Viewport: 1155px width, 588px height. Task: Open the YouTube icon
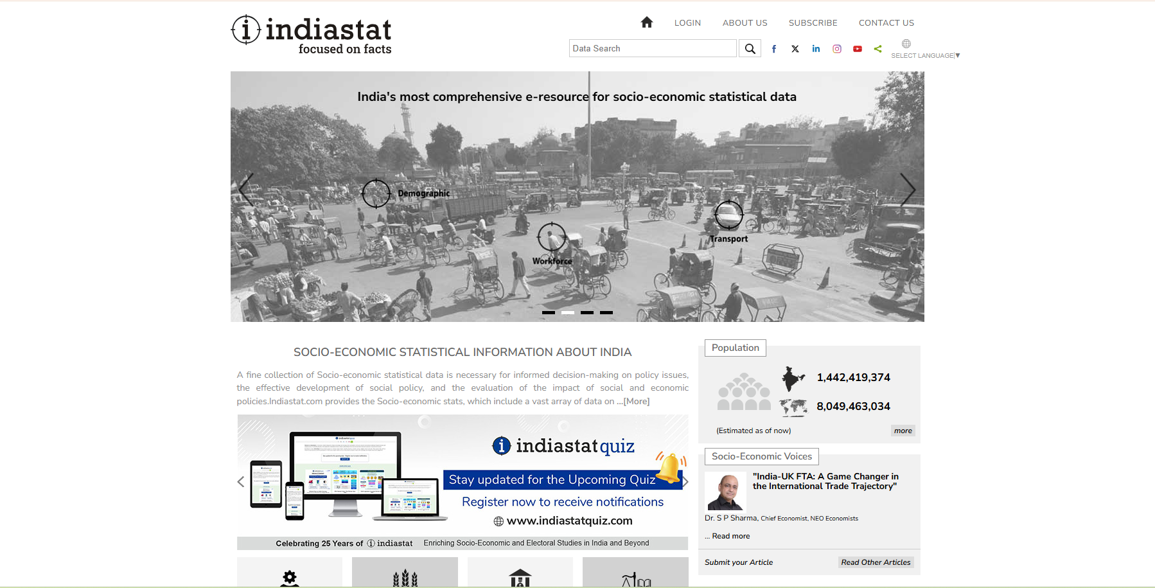[x=858, y=49]
